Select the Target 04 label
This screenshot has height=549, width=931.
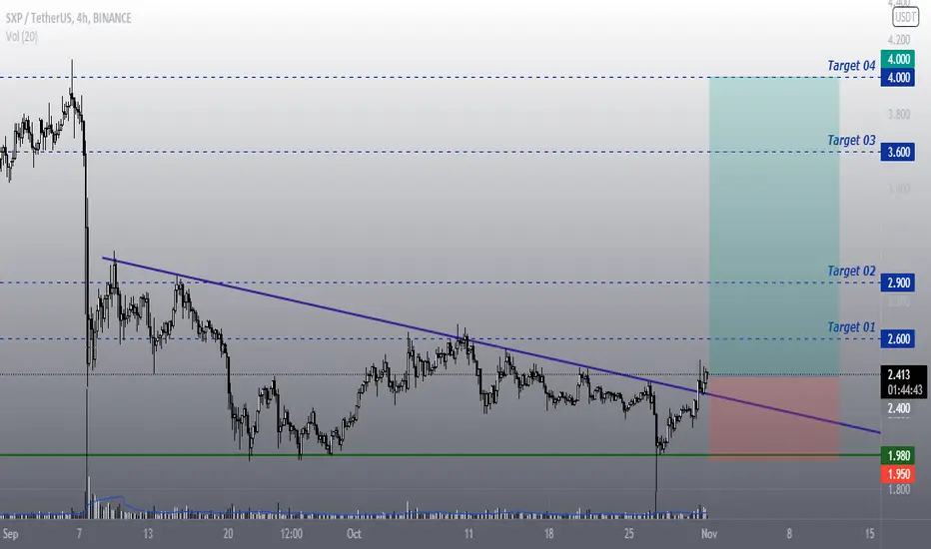(851, 65)
